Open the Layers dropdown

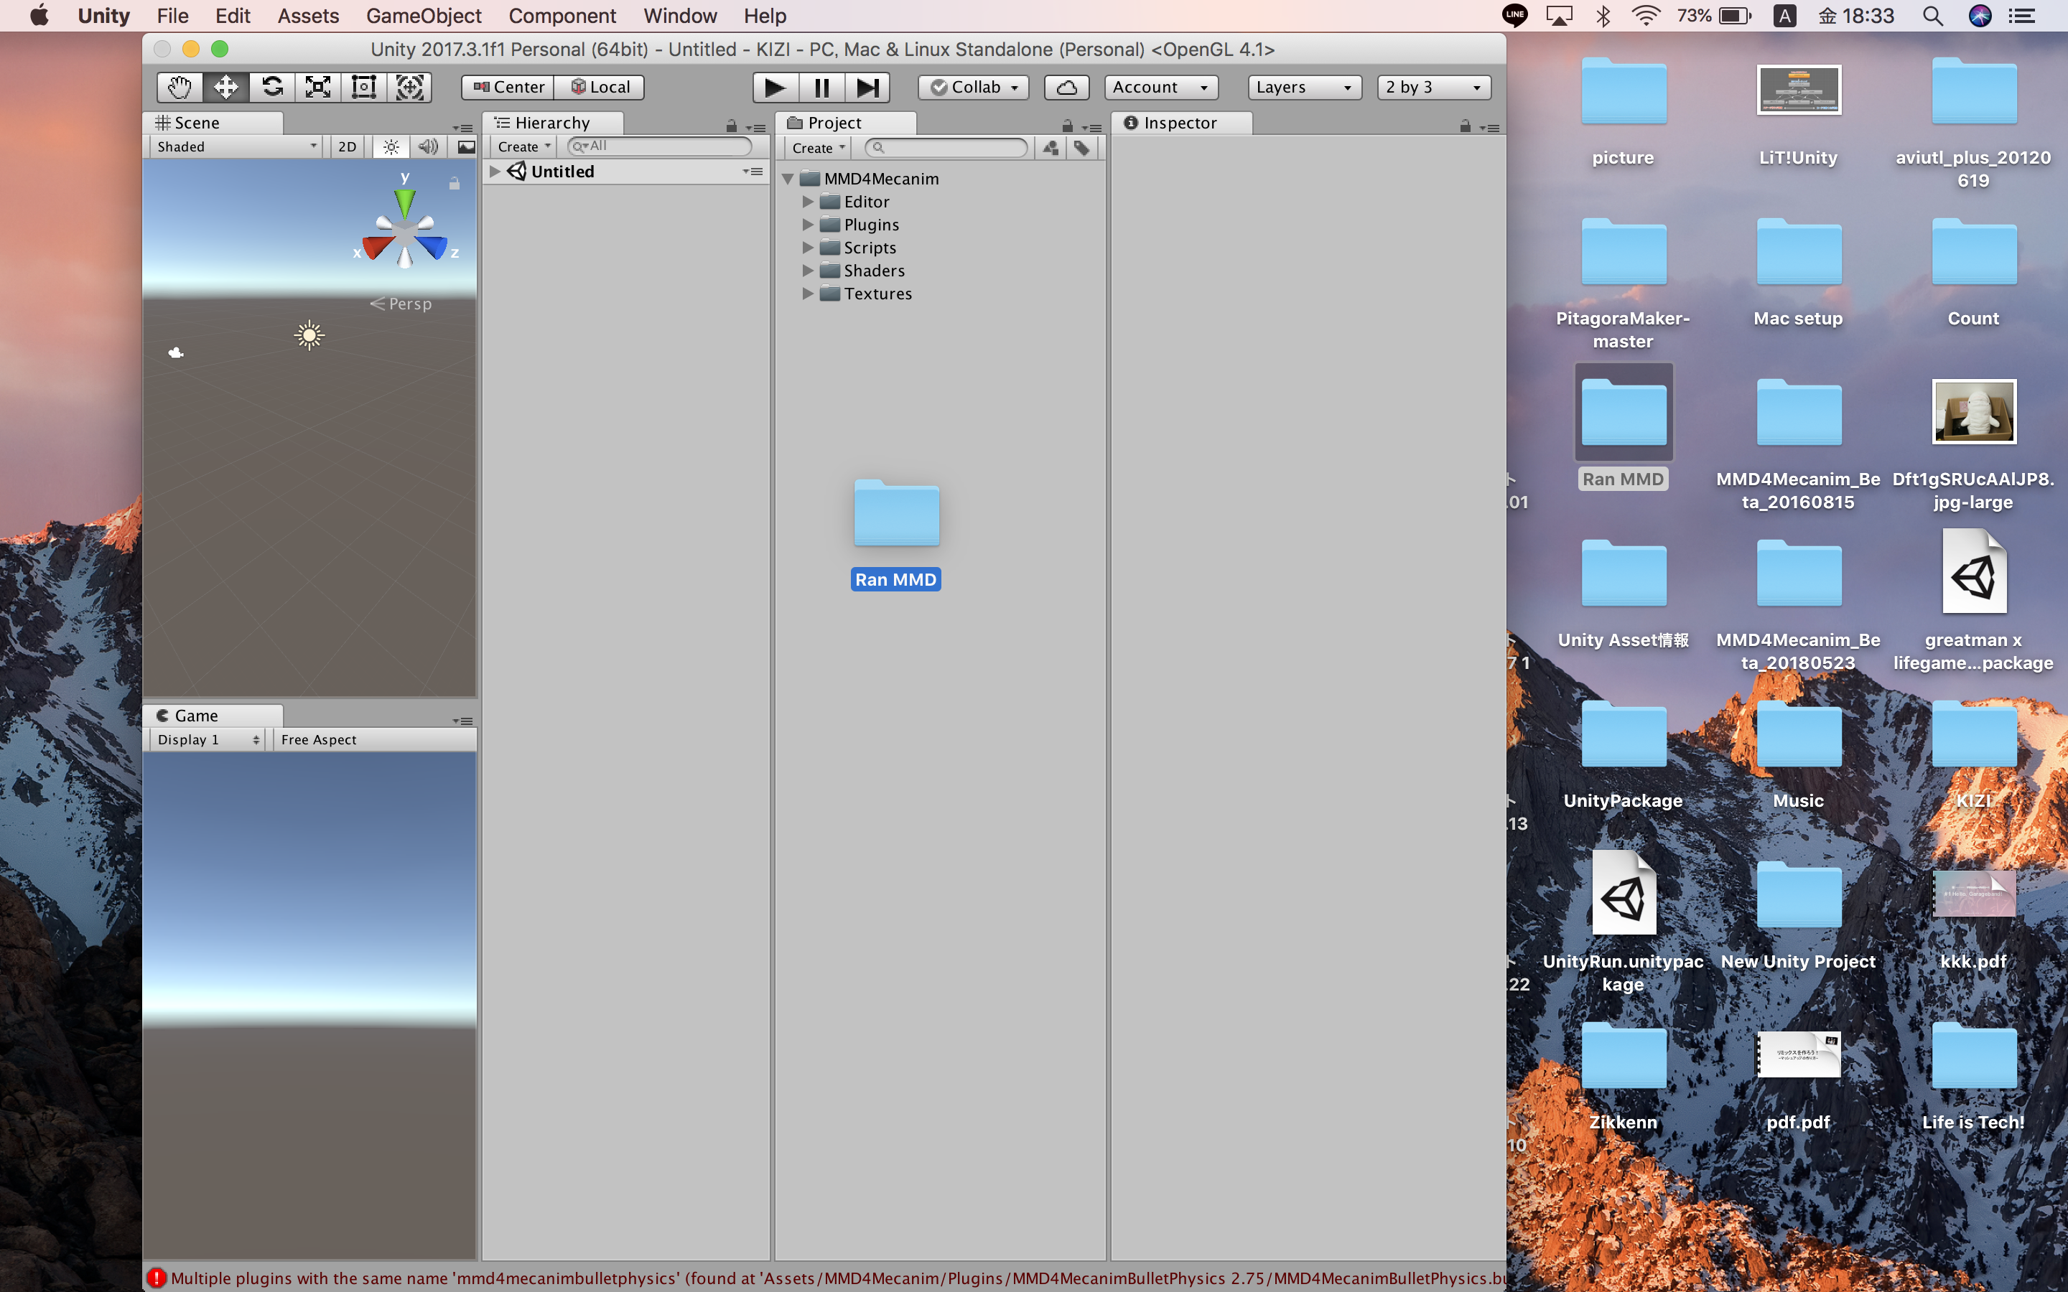pyautogui.click(x=1304, y=87)
